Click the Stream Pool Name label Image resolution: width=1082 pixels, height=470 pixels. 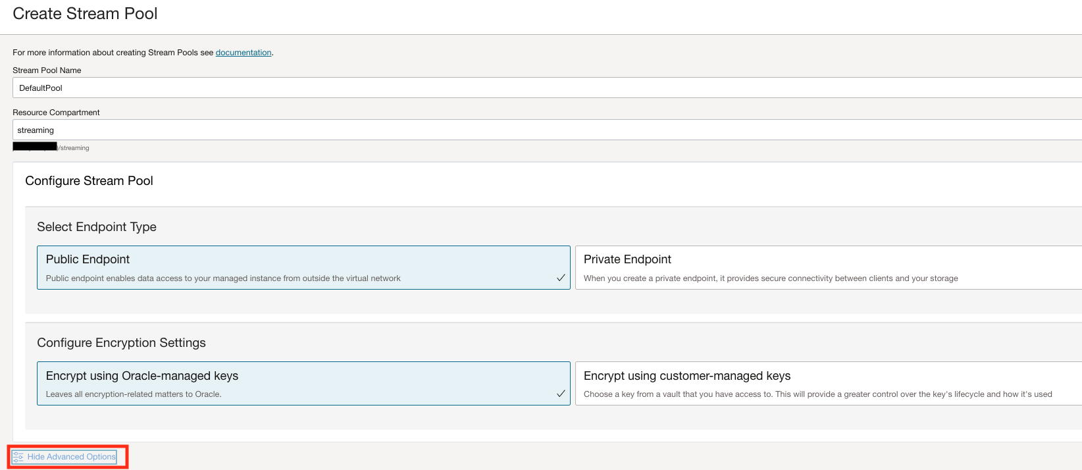(47, 70)
